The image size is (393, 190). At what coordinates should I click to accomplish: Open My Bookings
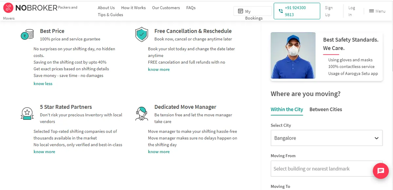click(253, 11)
